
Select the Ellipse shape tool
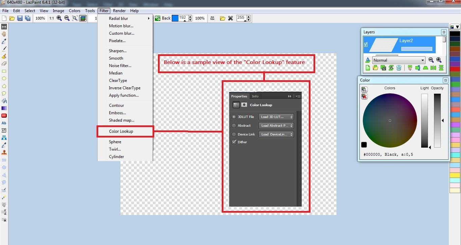pos(4,79)
